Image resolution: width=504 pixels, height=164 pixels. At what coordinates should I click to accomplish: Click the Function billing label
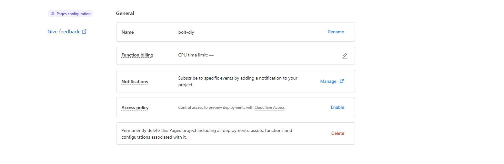coord(137,55)
